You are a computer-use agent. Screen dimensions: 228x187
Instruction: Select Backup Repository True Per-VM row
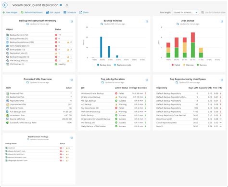189,115
